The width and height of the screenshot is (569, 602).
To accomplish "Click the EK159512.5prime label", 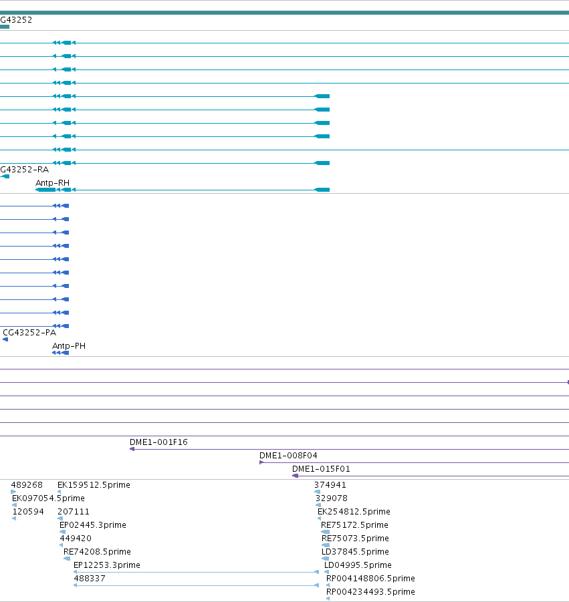I will [x=94, y=485].
